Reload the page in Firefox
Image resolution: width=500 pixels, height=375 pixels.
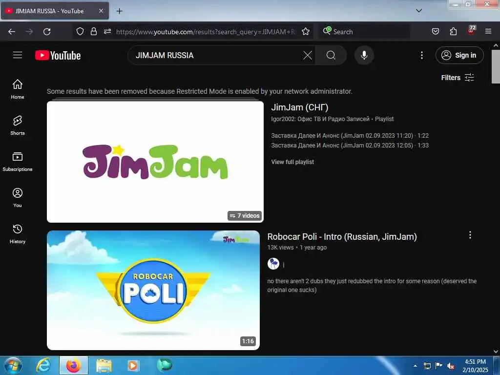47,32
